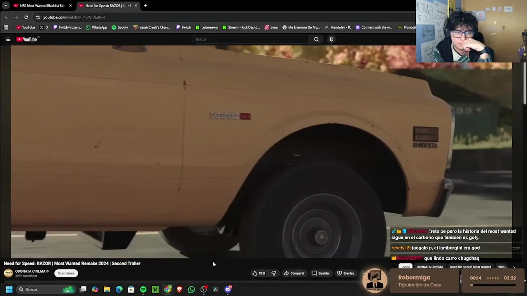Click the YouTube search magnifier button
The image size is (527, 296).
(316, 39)
